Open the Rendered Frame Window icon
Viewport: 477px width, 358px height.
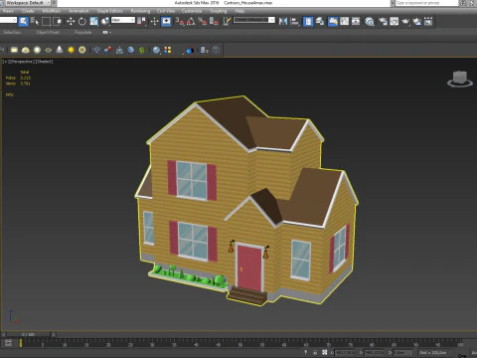395,22
